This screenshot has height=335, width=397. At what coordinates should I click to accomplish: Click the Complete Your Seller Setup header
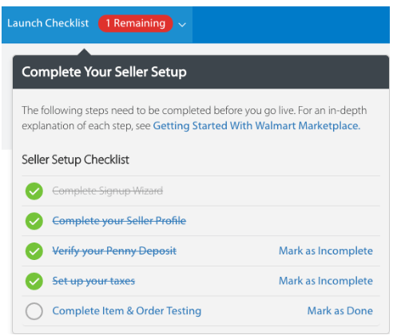[104, 72]
